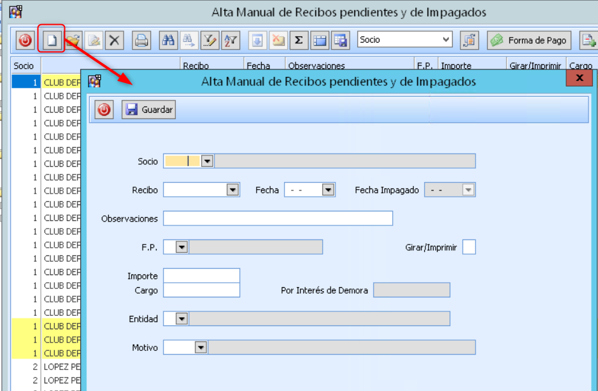Image resolution: width=598 pixels, height=391 pixels.
Task: Click the Observaciones text field
Action: [x=278, y=218]
